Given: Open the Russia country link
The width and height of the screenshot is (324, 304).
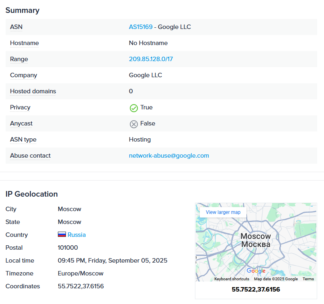Looking at the screenshot, I should [76, 235].
